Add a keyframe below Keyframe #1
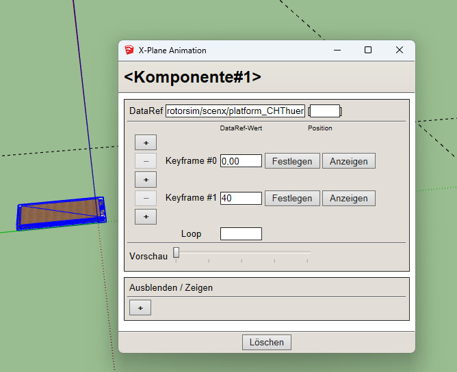The image size is (457, 372). coord(146,216)
